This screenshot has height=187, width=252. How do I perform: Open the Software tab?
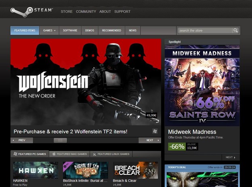[70, 30]
